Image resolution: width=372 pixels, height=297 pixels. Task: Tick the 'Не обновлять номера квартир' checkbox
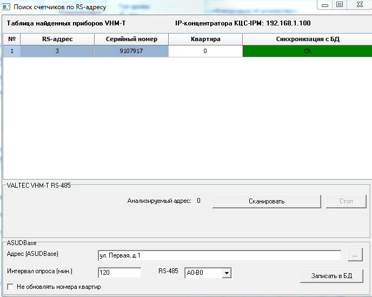pyautogui.click(x=10, y=287)
